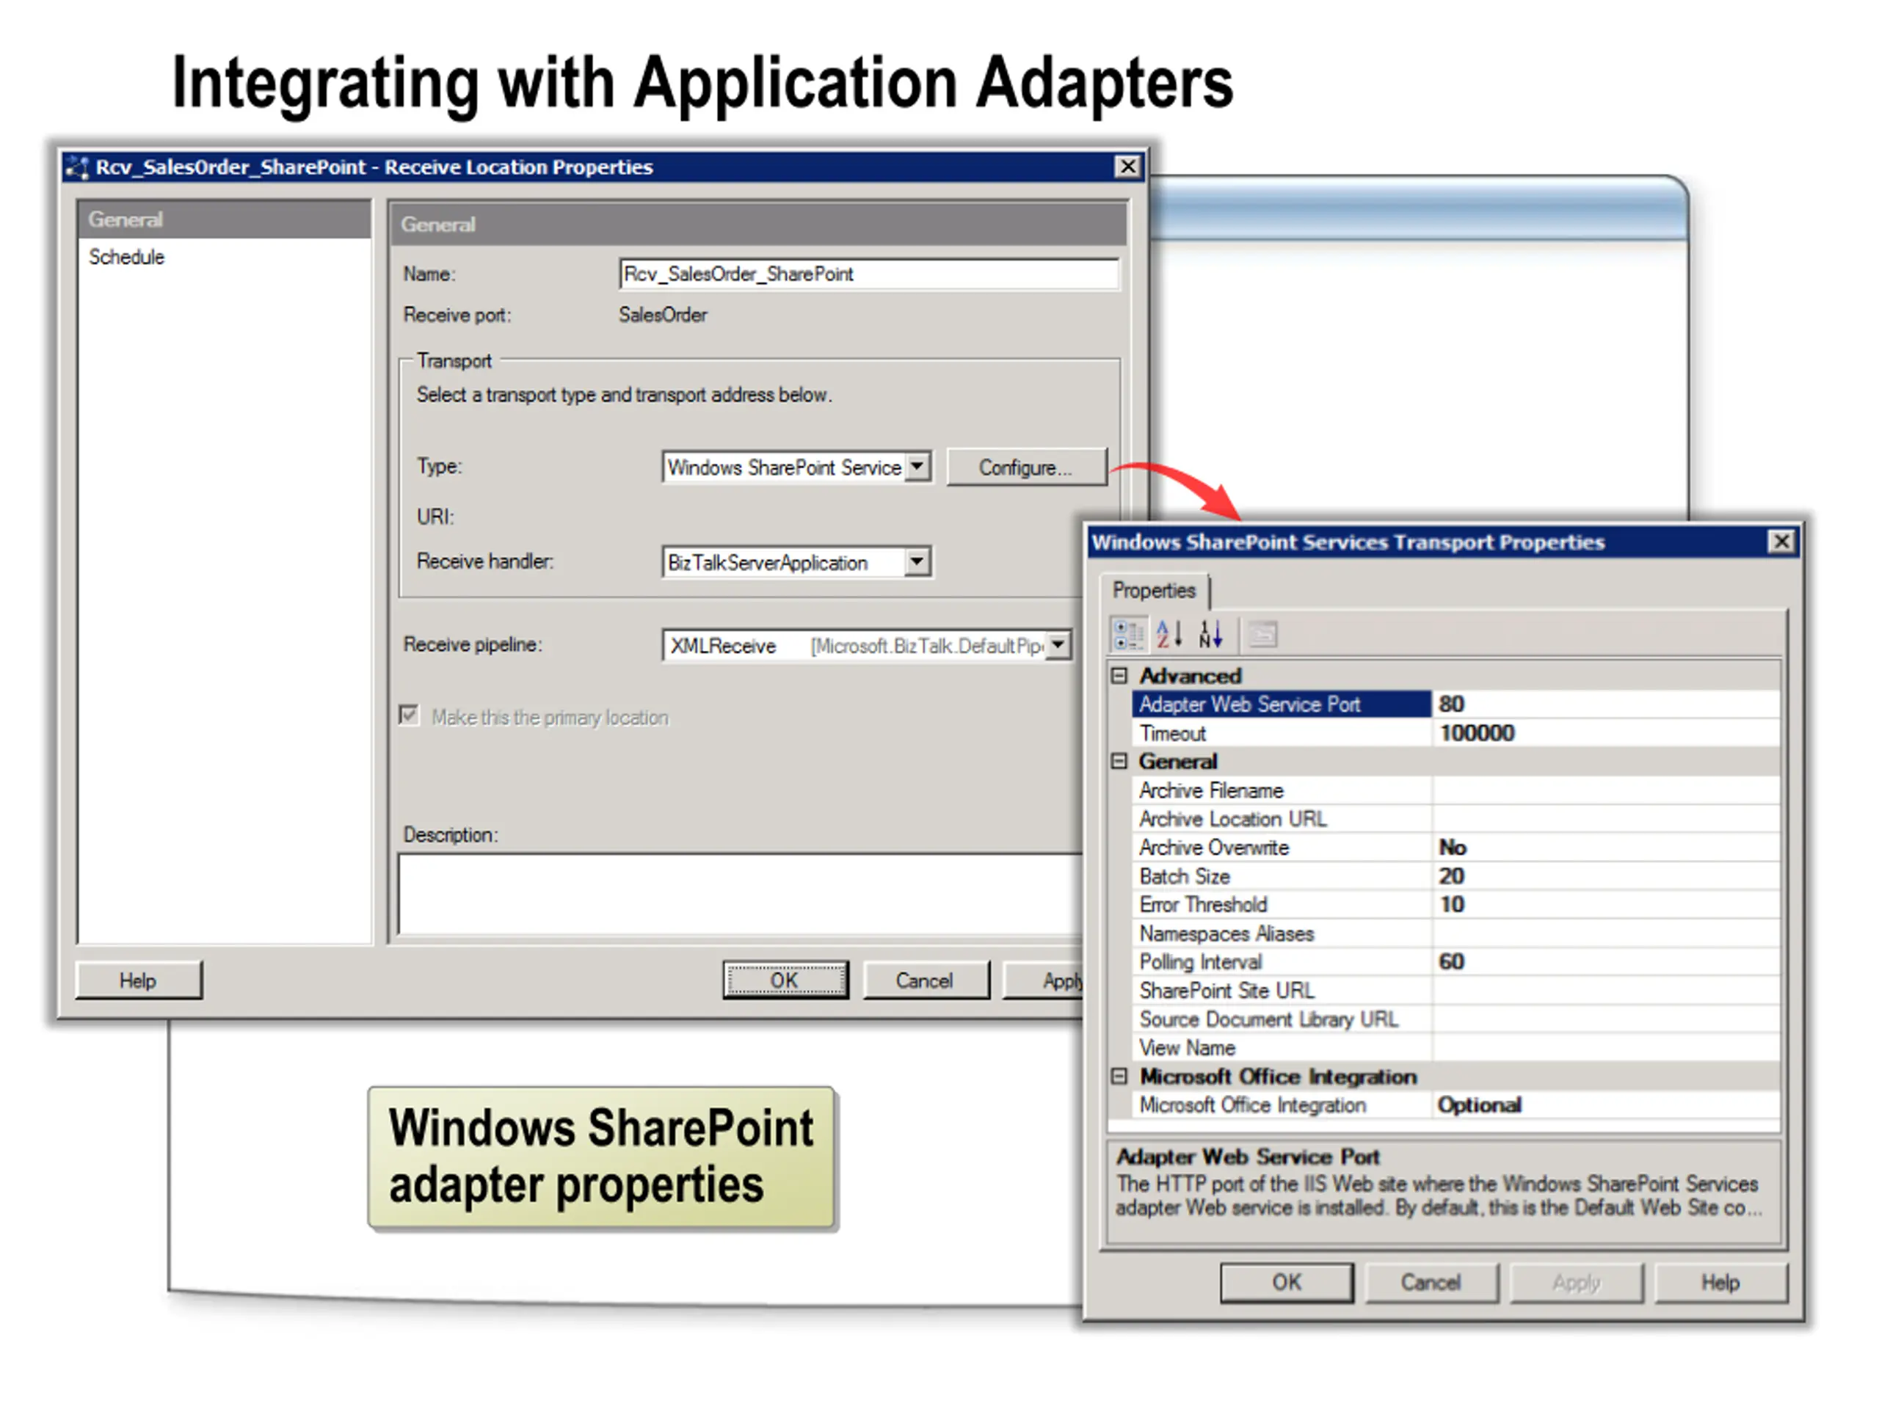Click the Property Pages icon in toolbar
This screenshot has height=1409, width=1879.
coord(1262,636)
